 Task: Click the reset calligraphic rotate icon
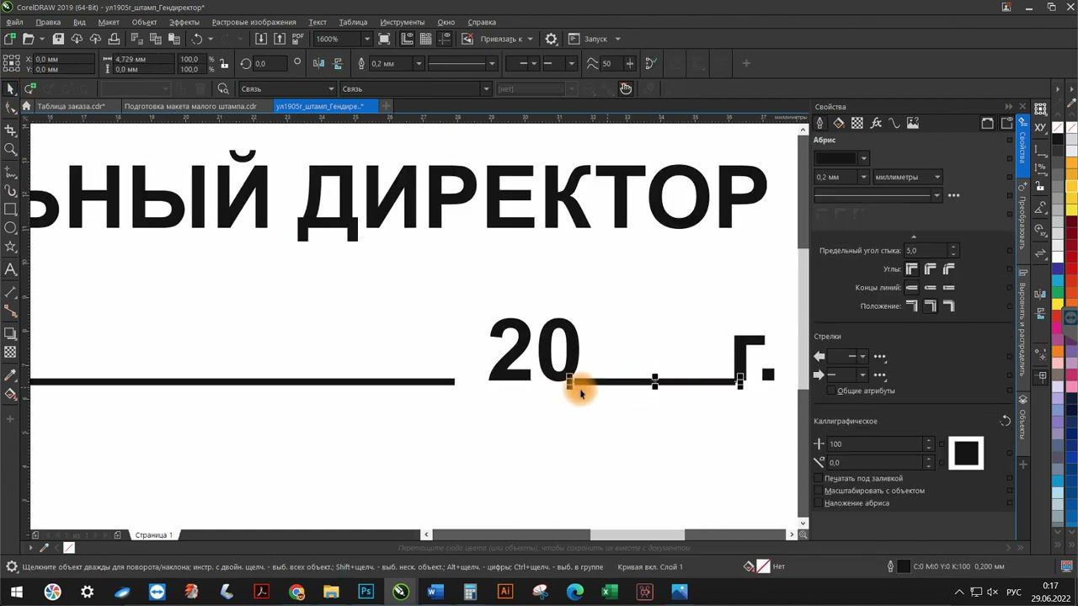point(1005,421)
